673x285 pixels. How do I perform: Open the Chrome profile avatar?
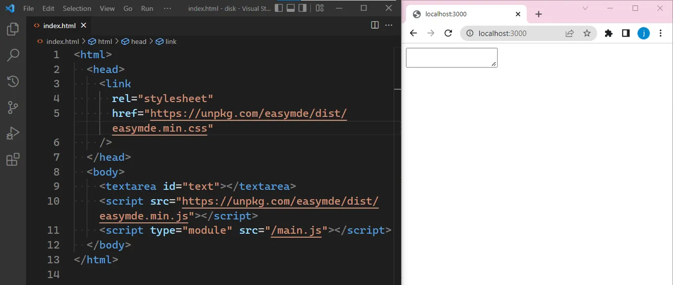pyautogui.click(x=643, y=33)
